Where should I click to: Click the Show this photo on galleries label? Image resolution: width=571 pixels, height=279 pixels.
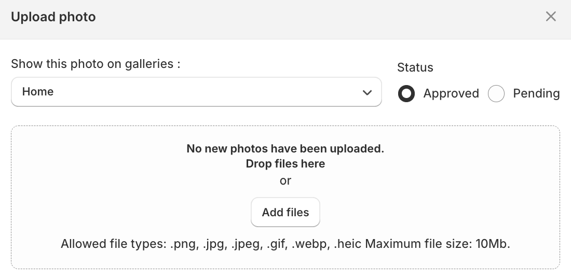[96, 64]
